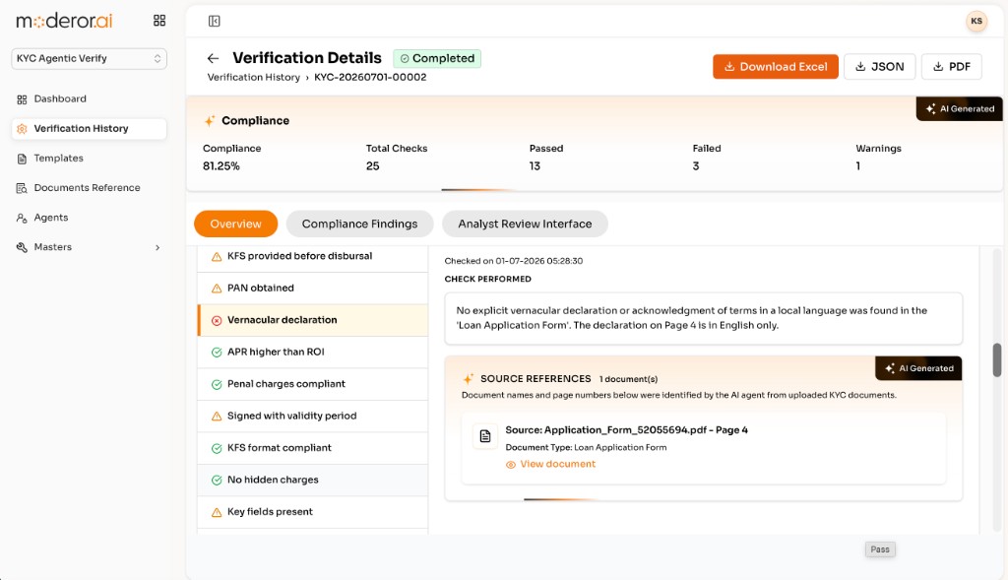The image size is (1008, 580).
Task: Expand the Masters submenu chevron
Action: click(x=157, y=247)
